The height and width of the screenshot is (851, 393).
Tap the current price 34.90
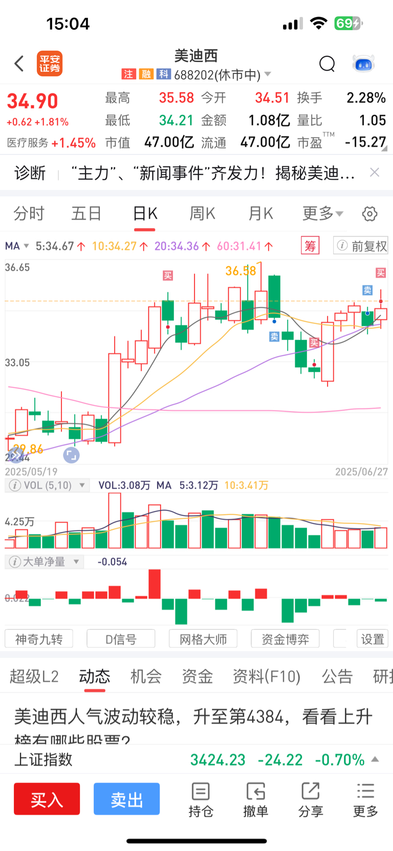click(32, 101)
